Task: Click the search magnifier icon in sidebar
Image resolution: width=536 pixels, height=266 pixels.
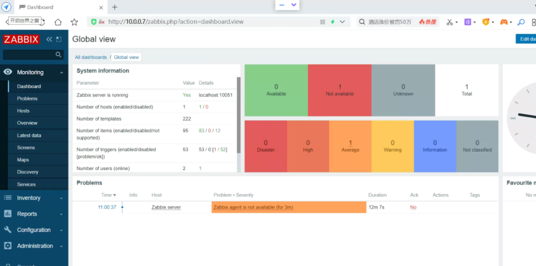Action: pyautogui.click(x=59, y=55)
